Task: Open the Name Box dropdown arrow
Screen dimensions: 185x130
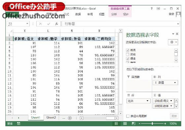Action: point(27,23)
